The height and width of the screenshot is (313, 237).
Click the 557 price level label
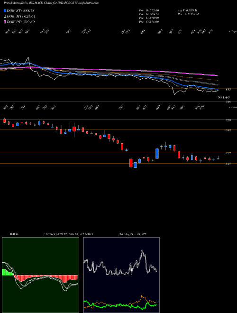click(x=228, y=164)
